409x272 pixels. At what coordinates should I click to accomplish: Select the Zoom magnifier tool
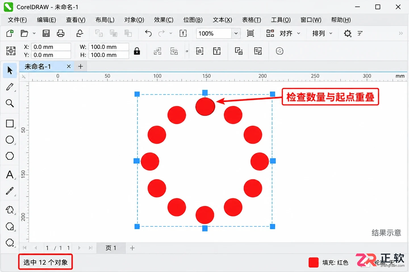coord(10,103)
